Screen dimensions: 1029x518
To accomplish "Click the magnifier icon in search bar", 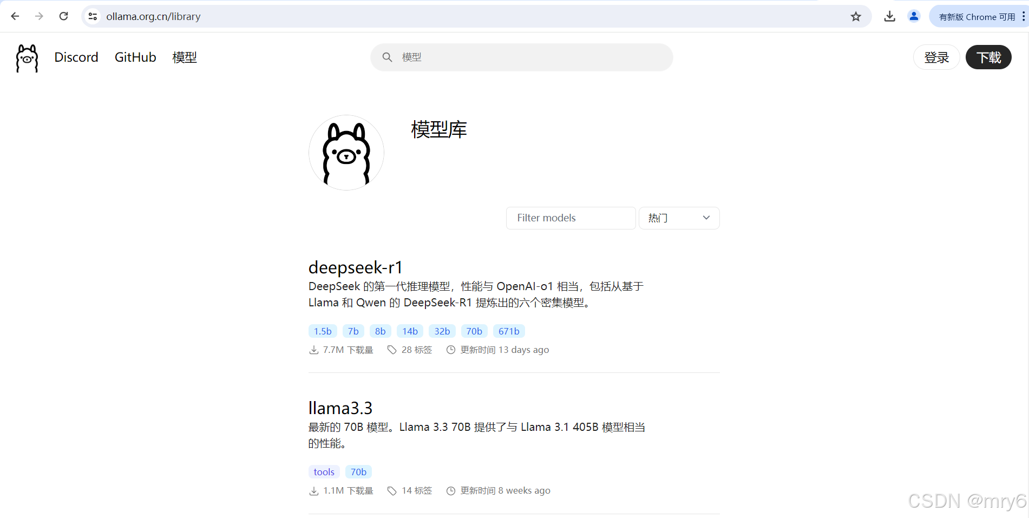I will [387, 57].
